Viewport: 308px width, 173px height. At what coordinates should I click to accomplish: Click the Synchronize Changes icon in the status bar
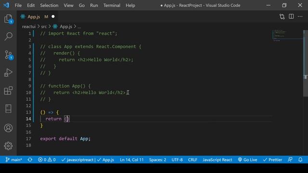[30, 160]
